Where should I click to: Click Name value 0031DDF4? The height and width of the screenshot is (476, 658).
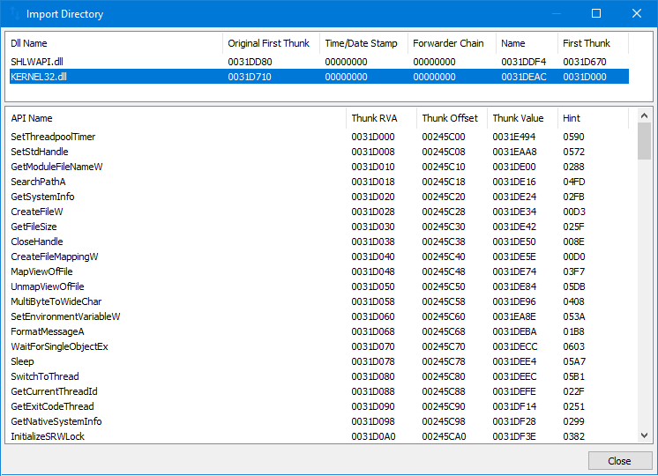[524, 62]
